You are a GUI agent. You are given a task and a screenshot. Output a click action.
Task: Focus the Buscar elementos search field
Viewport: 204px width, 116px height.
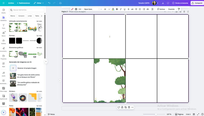point(27,10)
